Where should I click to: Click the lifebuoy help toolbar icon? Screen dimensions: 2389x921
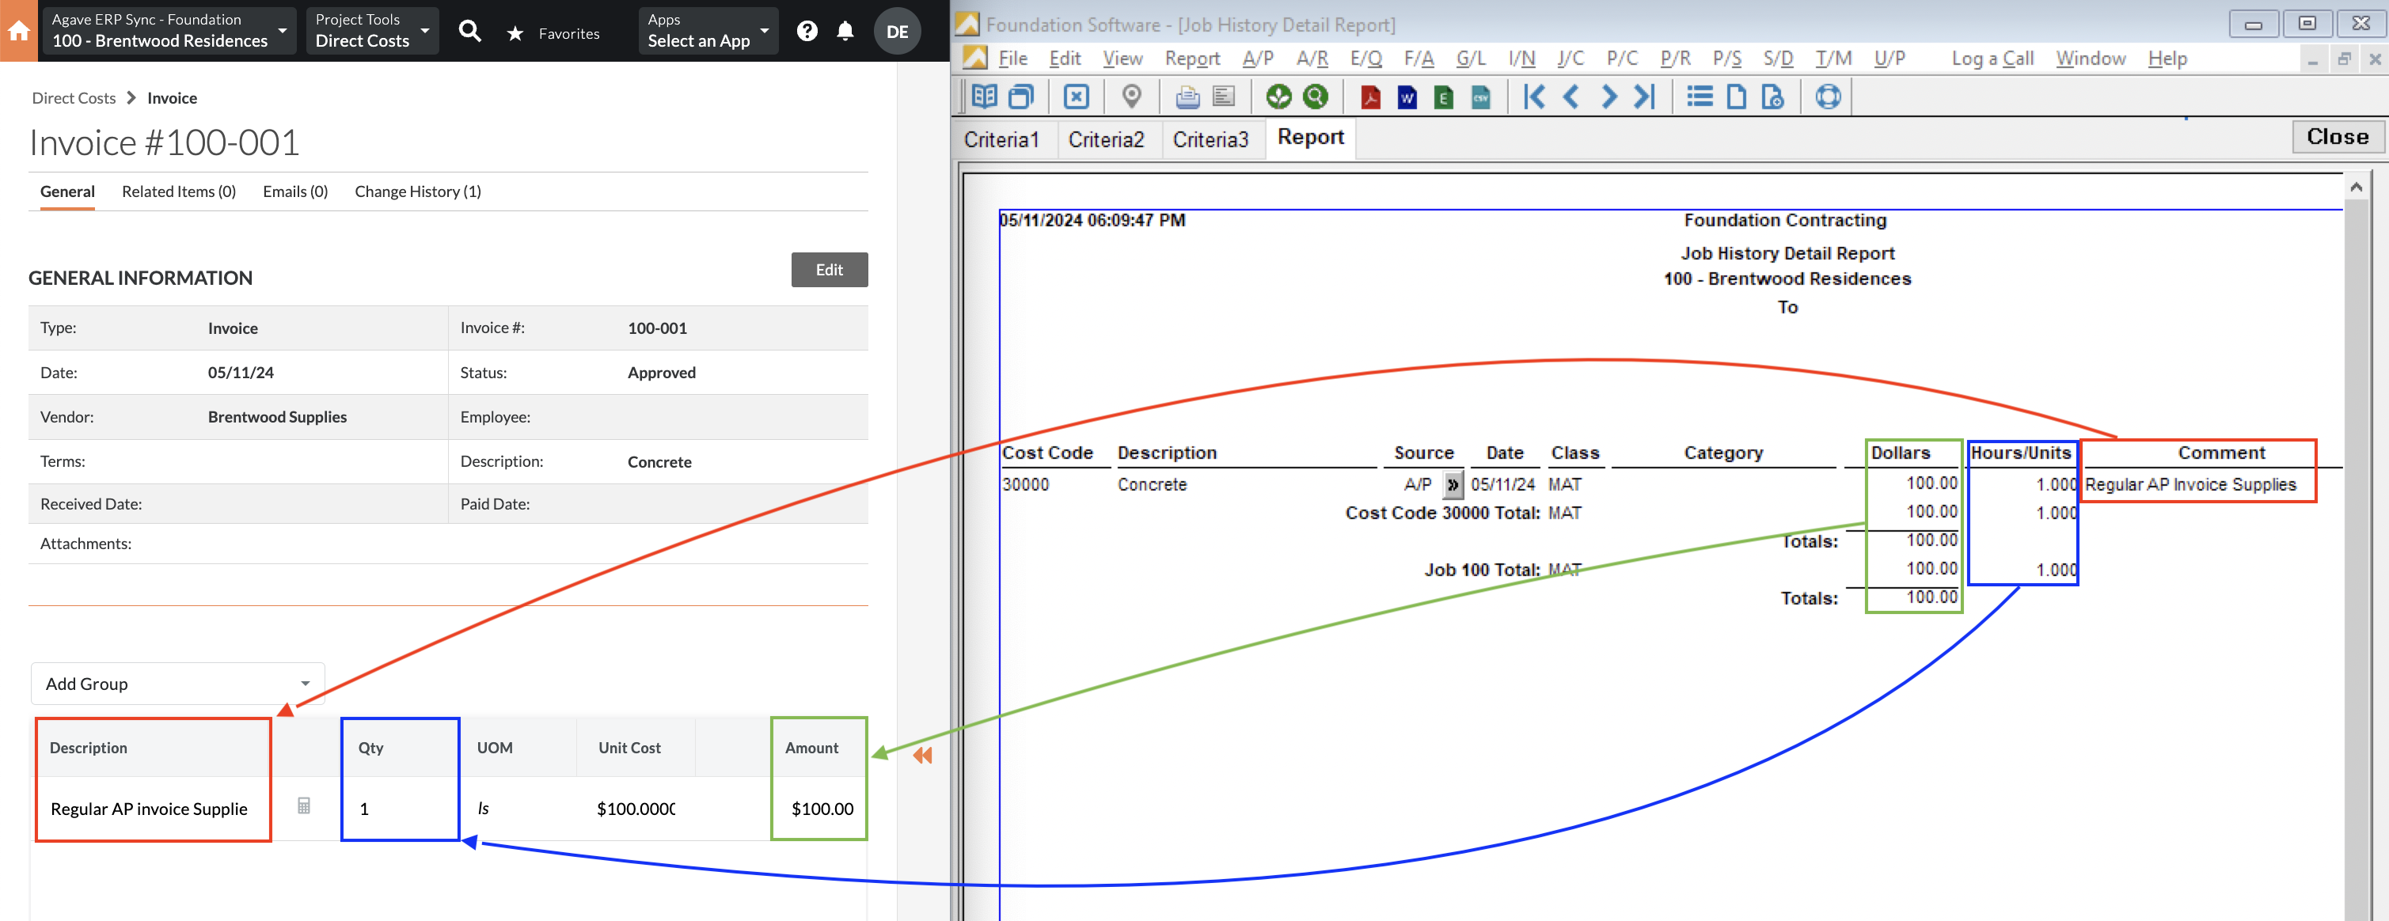pos(1828,97)
